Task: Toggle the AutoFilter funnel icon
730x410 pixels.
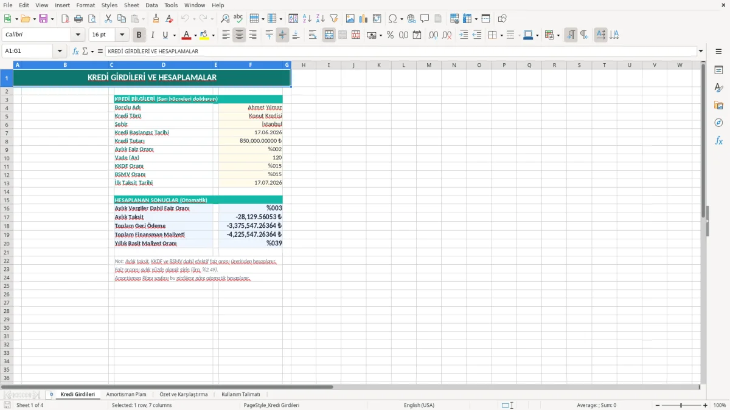Action: (x=334, y=19)
